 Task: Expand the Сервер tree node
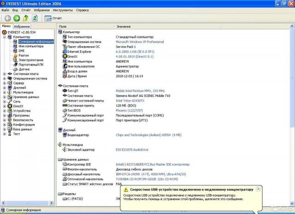(4, 83)
